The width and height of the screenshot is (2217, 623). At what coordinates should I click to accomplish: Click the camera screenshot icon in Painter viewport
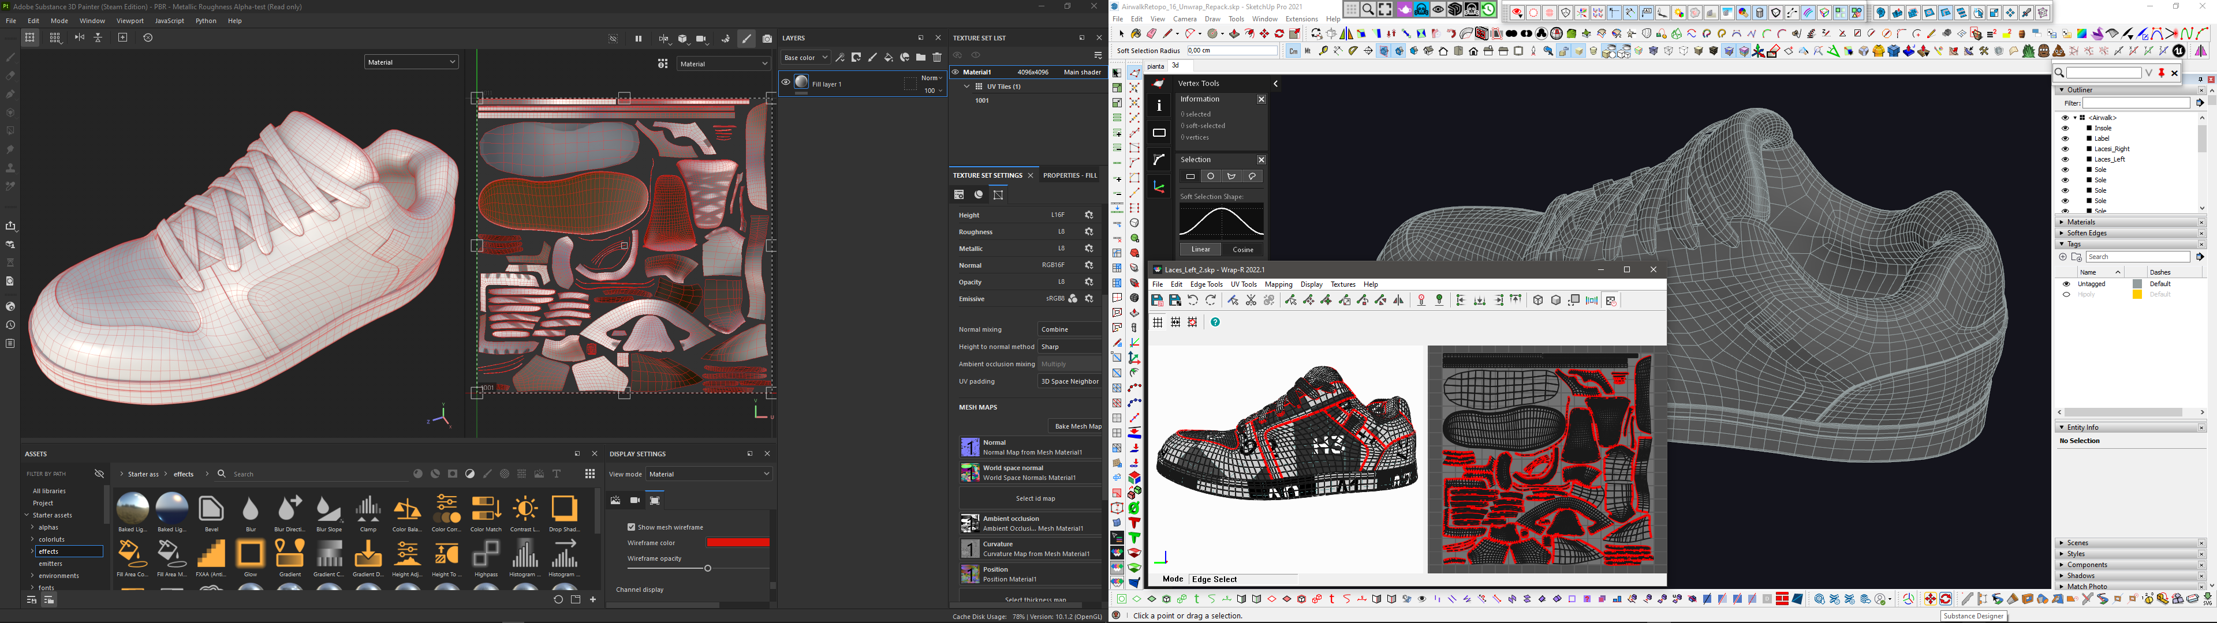[767, 39]
